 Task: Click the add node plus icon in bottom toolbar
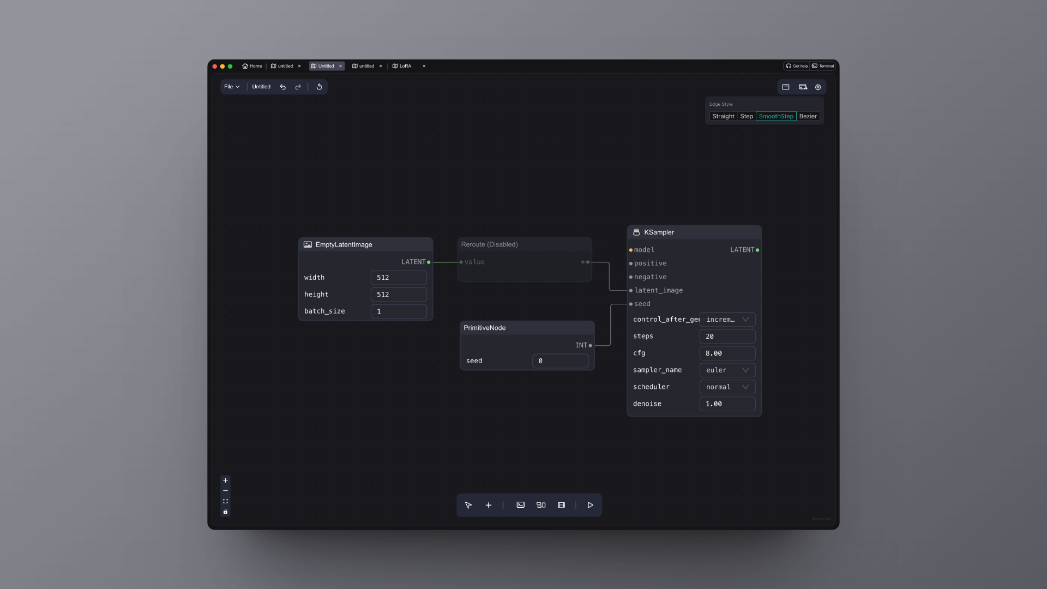click(x=489, y=506)
